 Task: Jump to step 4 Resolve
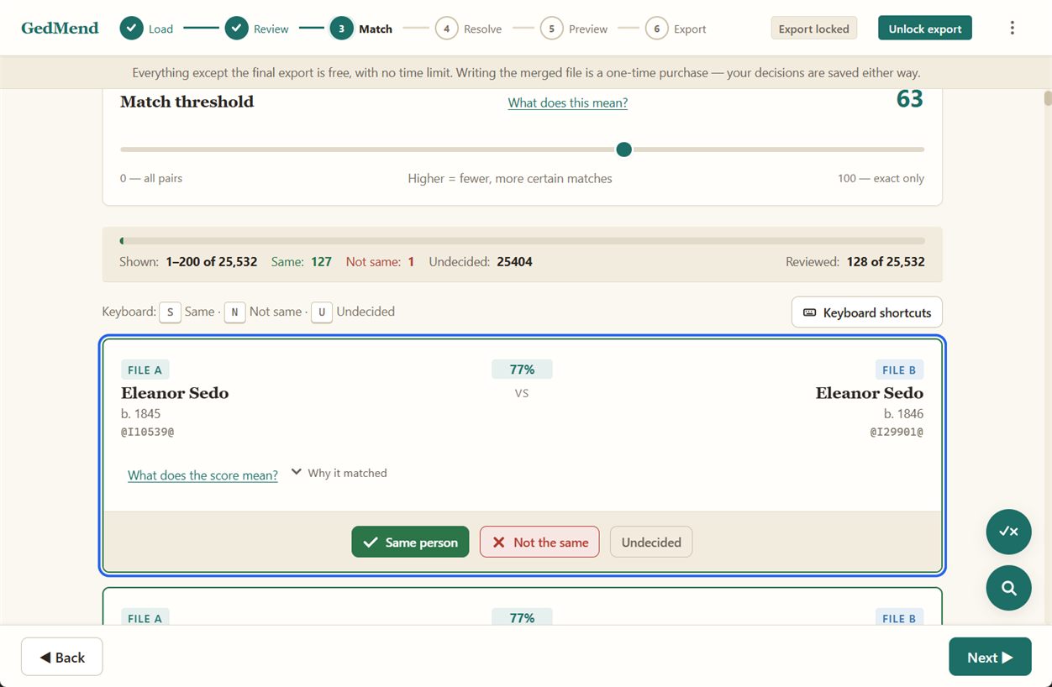[468, 29]
